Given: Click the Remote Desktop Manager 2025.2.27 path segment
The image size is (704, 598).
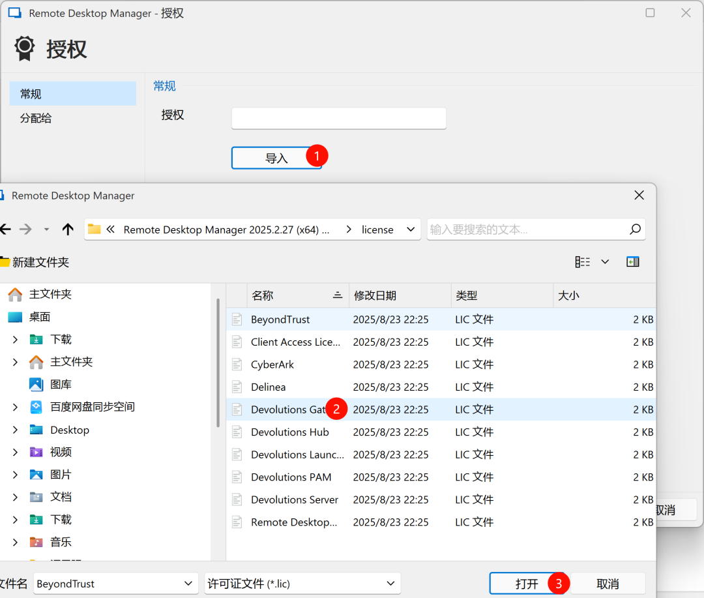Looking at the screenshot, I should point(226,230).
